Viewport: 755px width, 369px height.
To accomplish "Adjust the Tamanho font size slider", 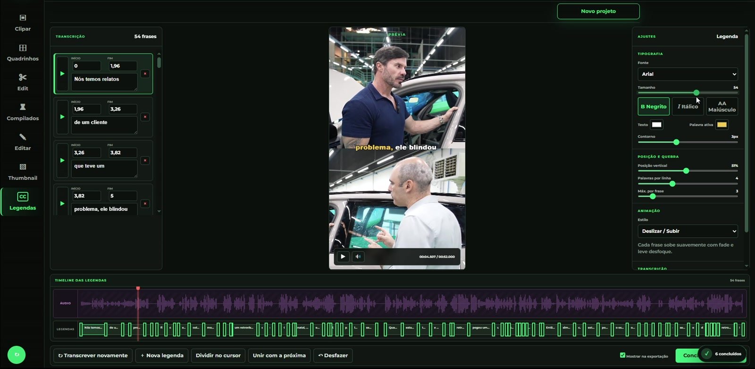I will click(x=688, y=93).
